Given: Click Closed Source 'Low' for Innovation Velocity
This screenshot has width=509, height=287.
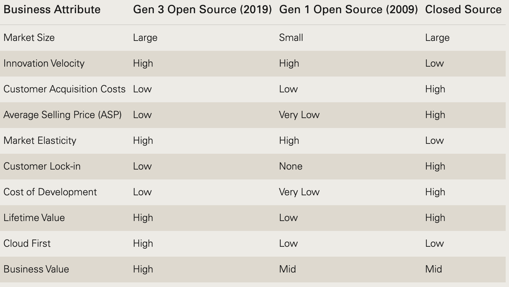Looking at the screenshot, I should point(434,63).
